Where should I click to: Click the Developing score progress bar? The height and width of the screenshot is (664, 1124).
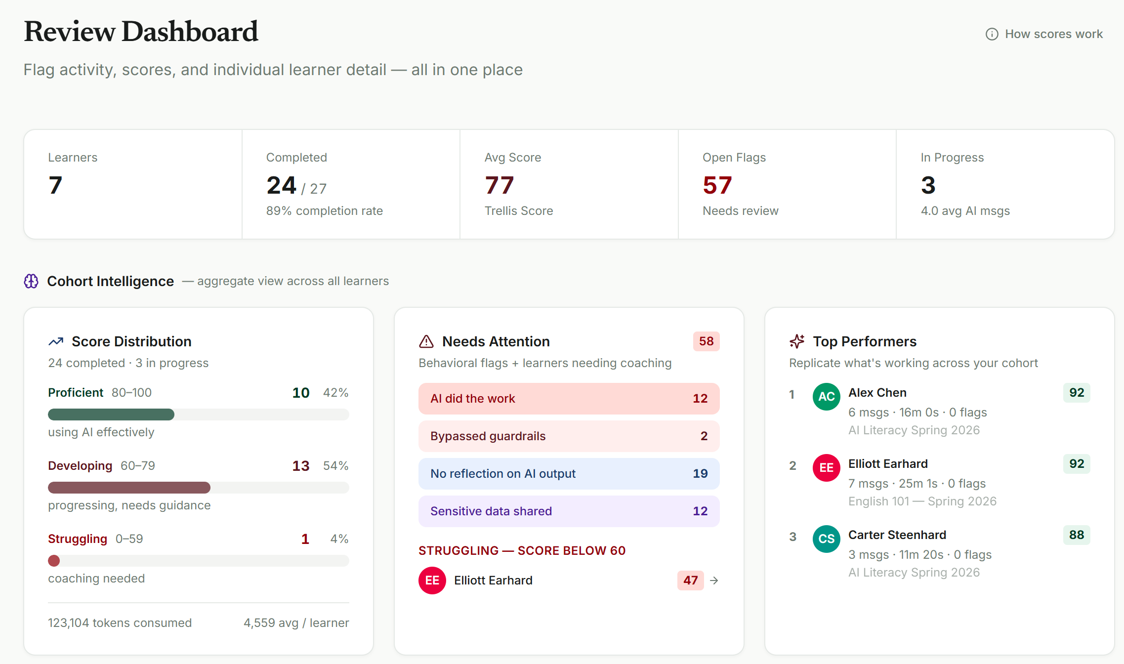click(x=129, y=488)
